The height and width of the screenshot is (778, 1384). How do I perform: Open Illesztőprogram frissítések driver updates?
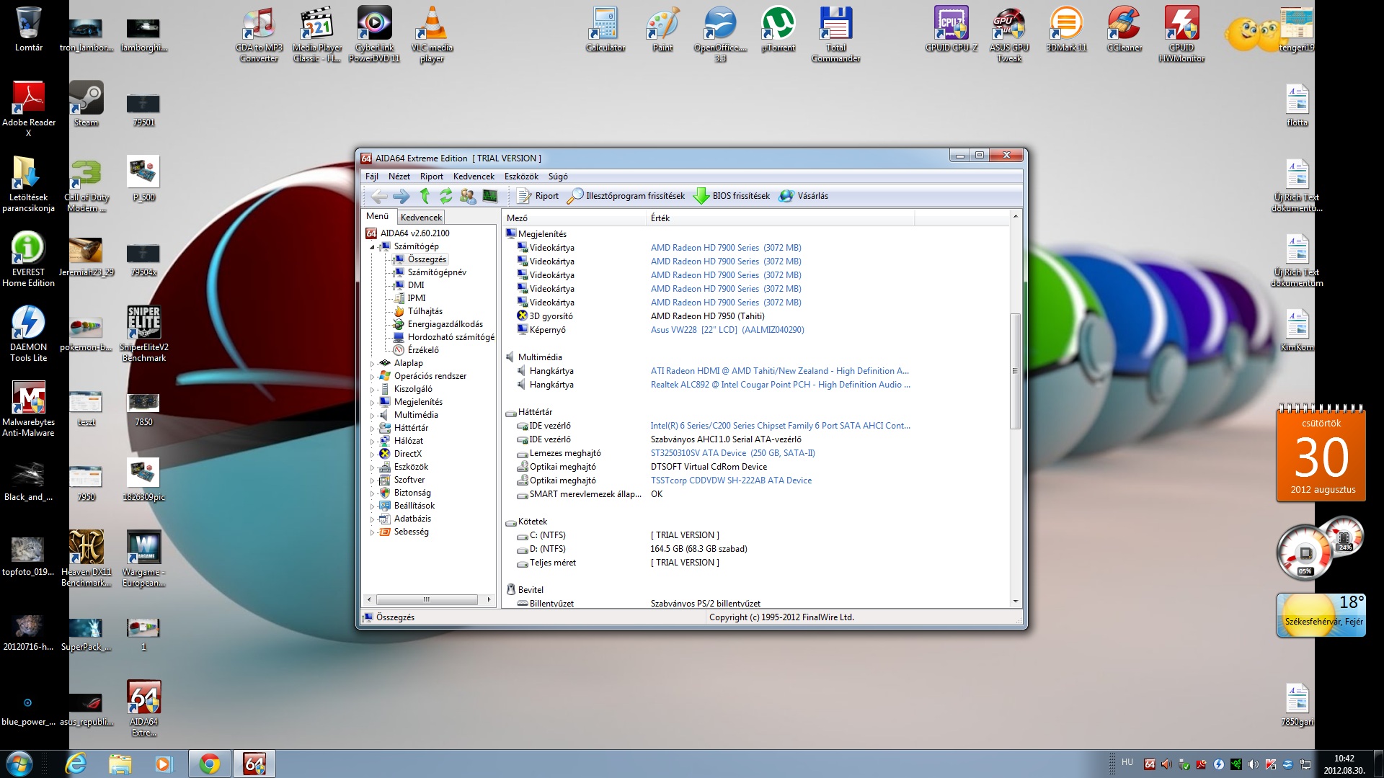pos(626,196)
